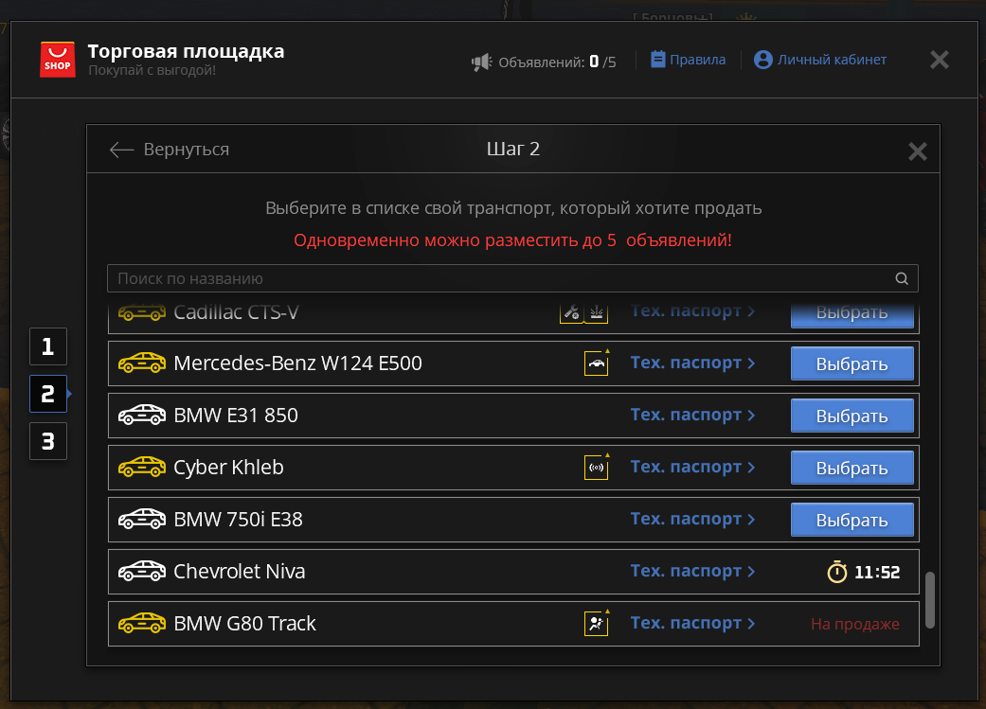The height and width of the screenshot is (709, 986).
Task: Click the white car icon for BMW E31 850
Action: click(x=142, y=415)
